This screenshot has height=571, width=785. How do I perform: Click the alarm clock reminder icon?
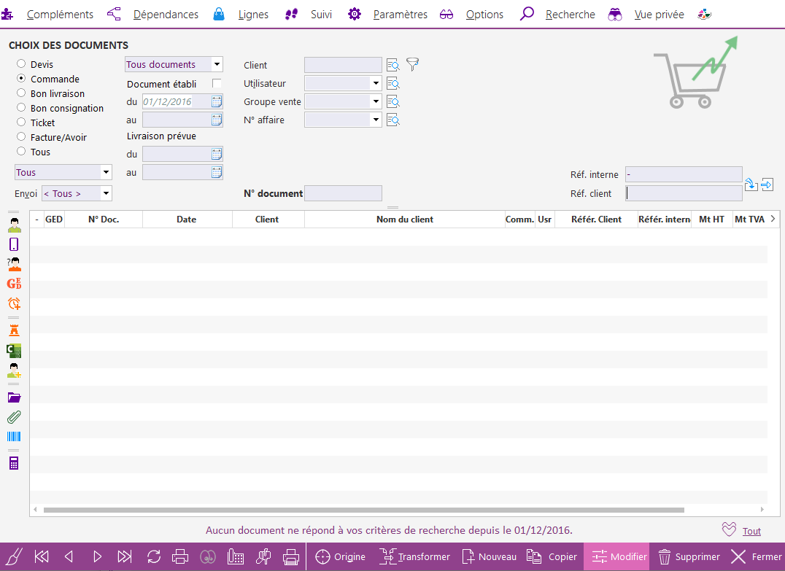click(x=14, y=303)
